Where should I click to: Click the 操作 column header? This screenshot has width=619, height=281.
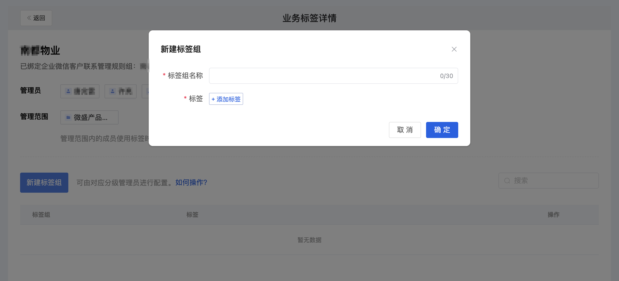click(554, 215)
